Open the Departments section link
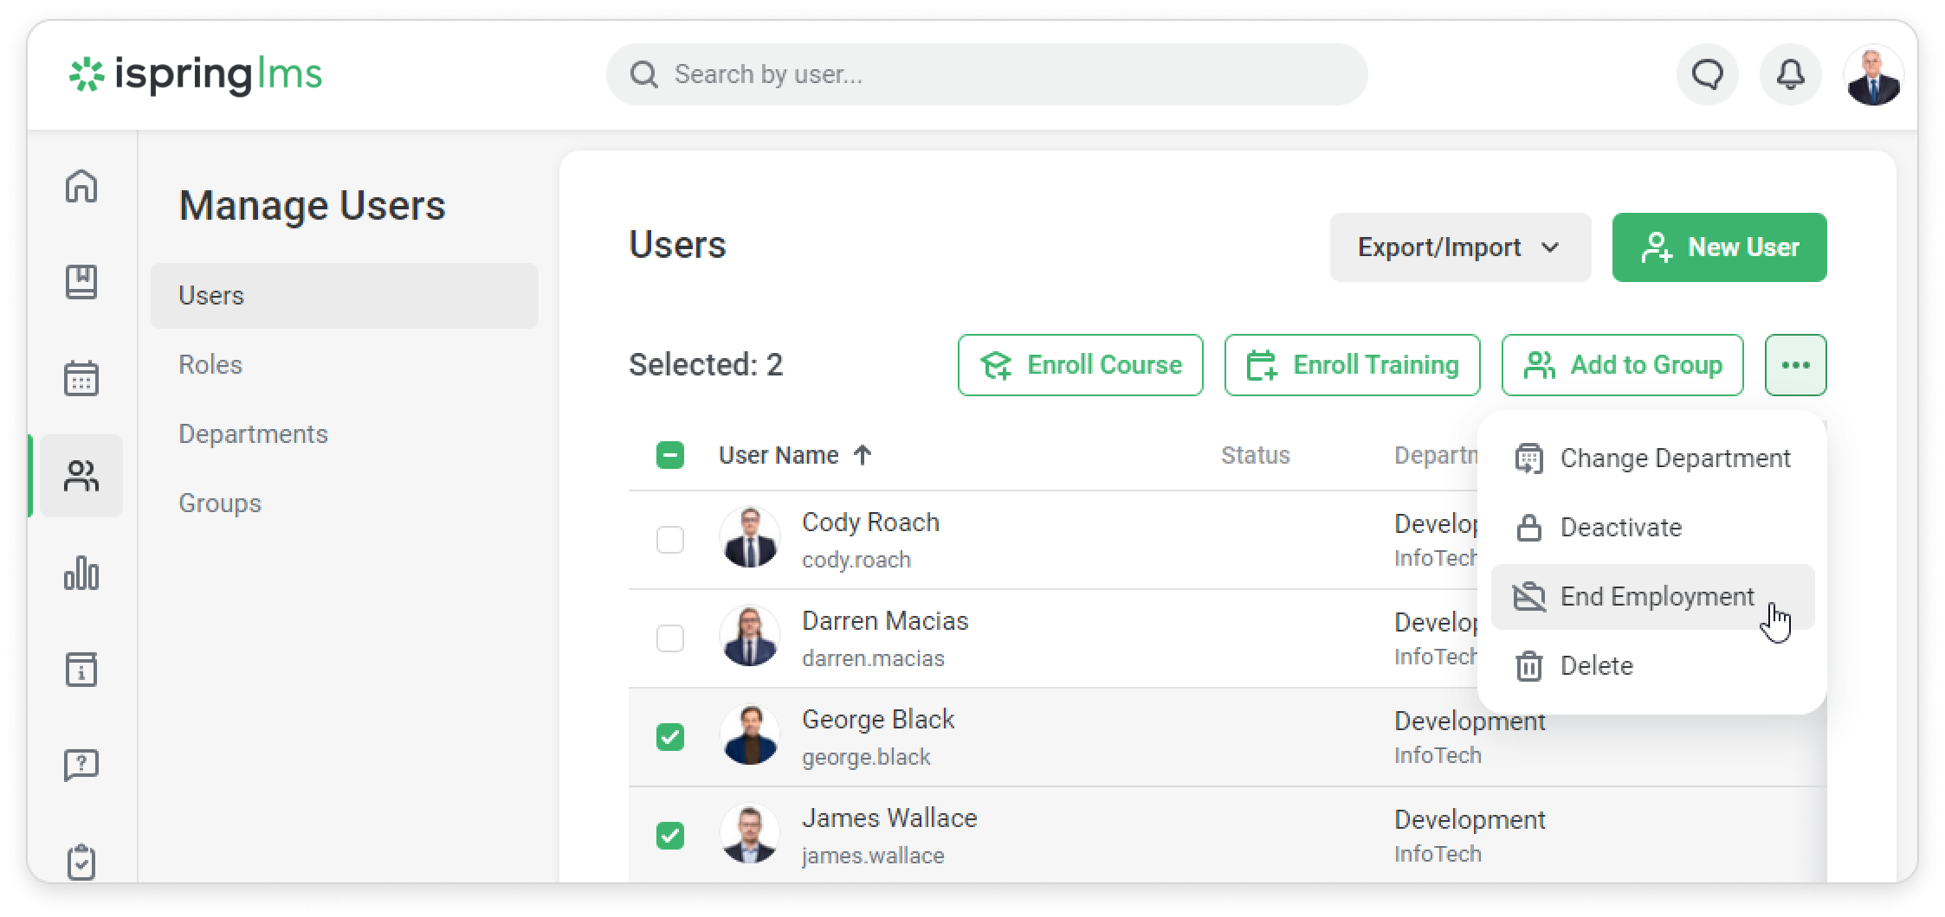The height and width of the screenshot is (917, 1945). click(x=253, y=434)
